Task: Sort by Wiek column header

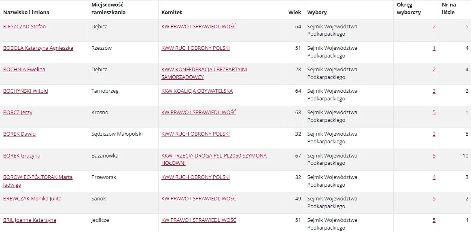Action: pos(295,13)
